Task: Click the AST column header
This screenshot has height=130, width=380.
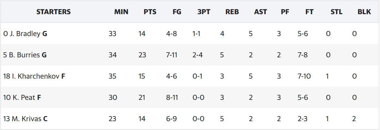Action: (260, 12)
